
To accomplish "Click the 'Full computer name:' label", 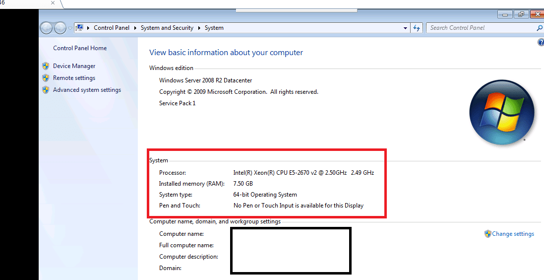I will (x=186, y=245).
